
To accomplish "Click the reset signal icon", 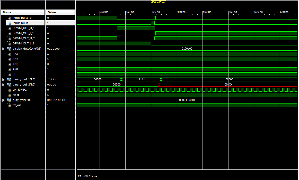I will (9, 95).
